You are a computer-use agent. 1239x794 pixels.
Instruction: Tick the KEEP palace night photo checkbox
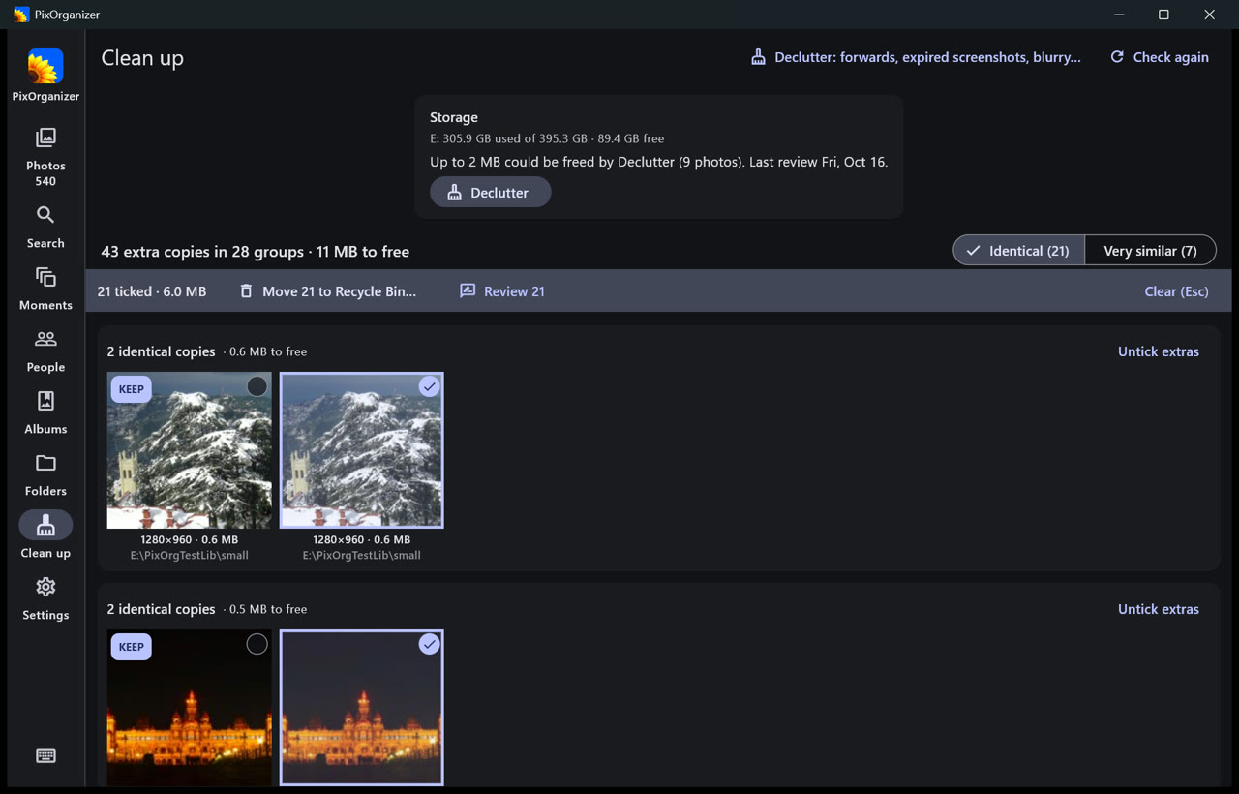(257, 644)
